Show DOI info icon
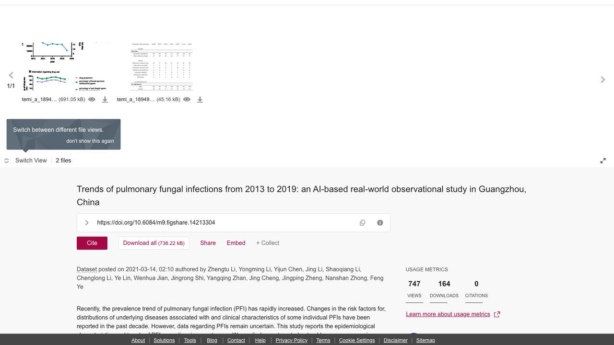The height and width of the screenshot is (345, 614). 380,223
